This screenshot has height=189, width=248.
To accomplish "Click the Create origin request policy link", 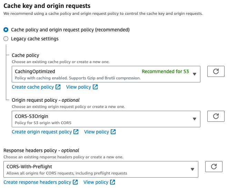I will tap(42, 132).
